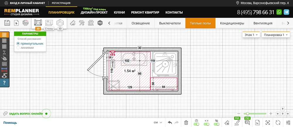Click 'Задать вопрос онлайн' chat link
This screenshot has height=127, width=293.
26,114
